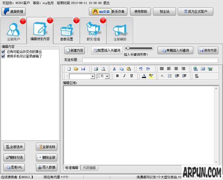The image size is (223, 180).
Task: Click the 保存内容 button
Action: coord(208,50)
